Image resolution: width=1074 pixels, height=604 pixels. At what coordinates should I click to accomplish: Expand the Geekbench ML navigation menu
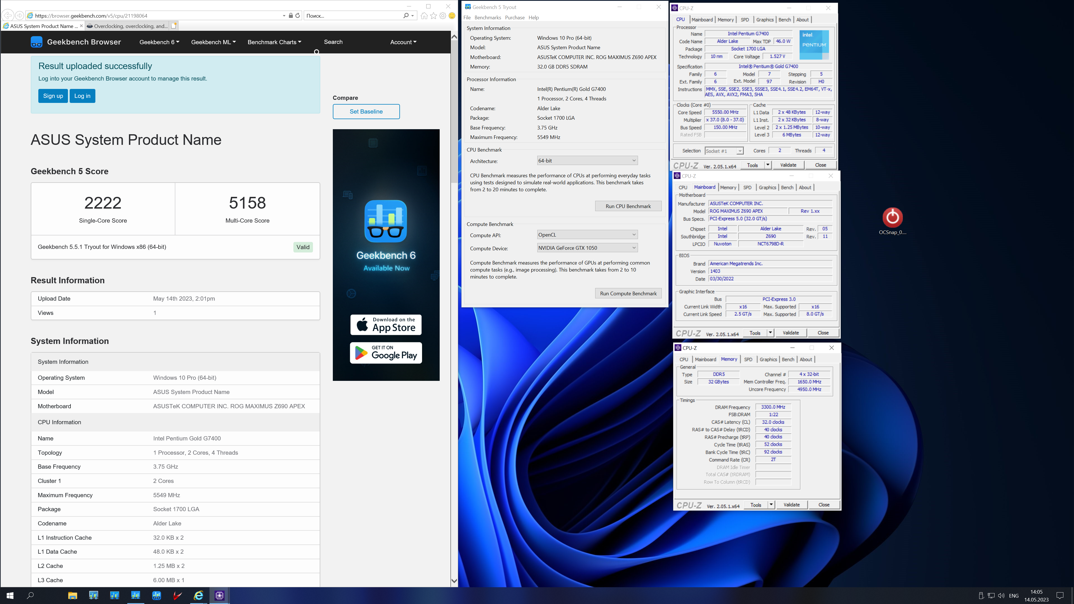[213, 42]
